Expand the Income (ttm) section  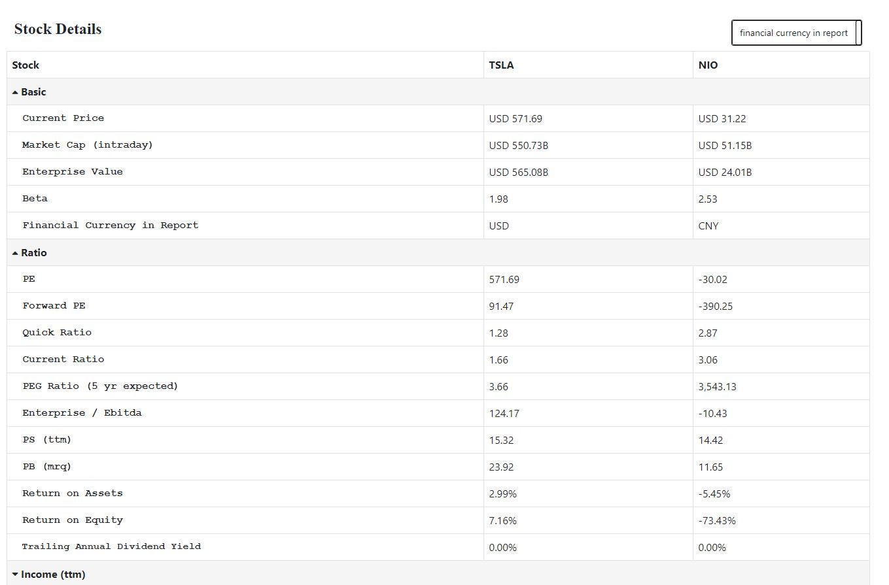(15, 575)
